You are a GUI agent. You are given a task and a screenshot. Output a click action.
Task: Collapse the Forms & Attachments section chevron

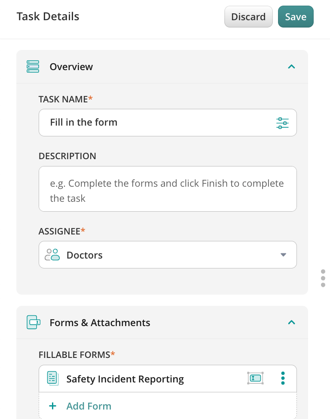(291, 322)
